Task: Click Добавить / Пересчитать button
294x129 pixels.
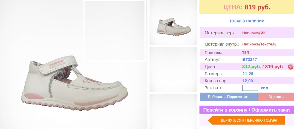Action: [x=229, y=97]
